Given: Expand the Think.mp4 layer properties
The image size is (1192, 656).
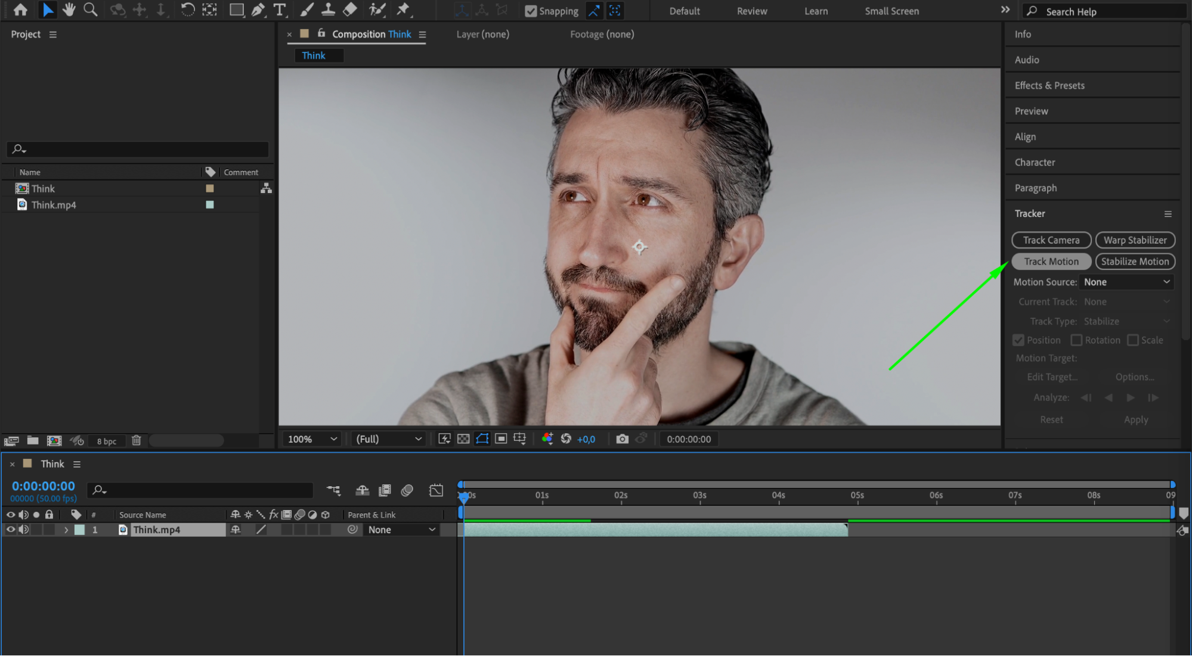Looking at the screenshot, I should point(66,530).
